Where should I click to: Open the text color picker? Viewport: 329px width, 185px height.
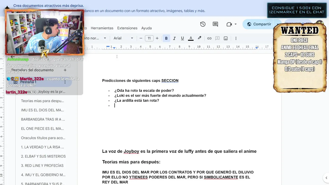coord(191,38)
